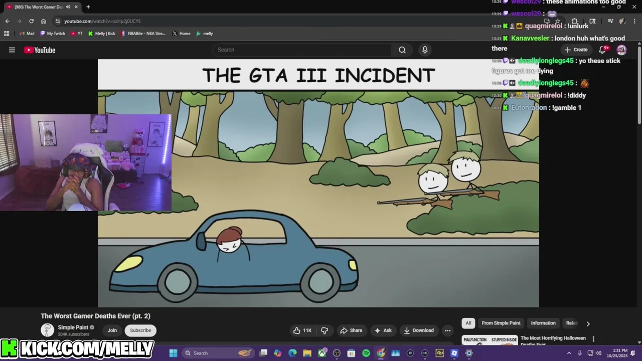The width and height of the screenshot is (642, 361).
Task: Click the Simple Paint channel avatar
Action: (47, 330)
